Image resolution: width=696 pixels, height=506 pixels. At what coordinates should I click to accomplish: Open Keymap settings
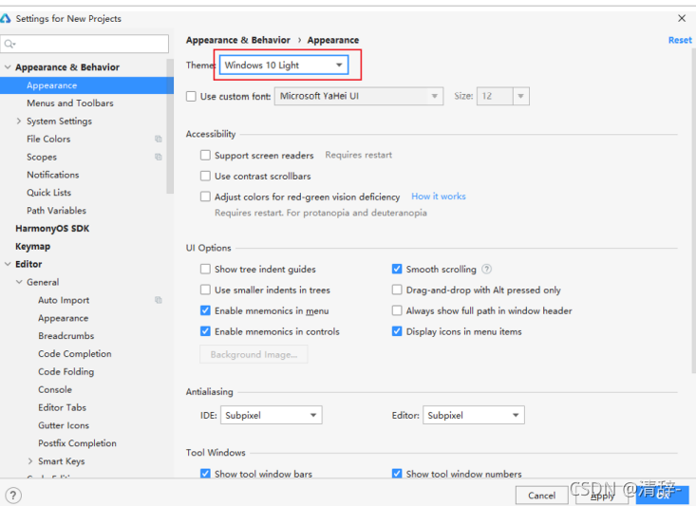coord(33,246)
